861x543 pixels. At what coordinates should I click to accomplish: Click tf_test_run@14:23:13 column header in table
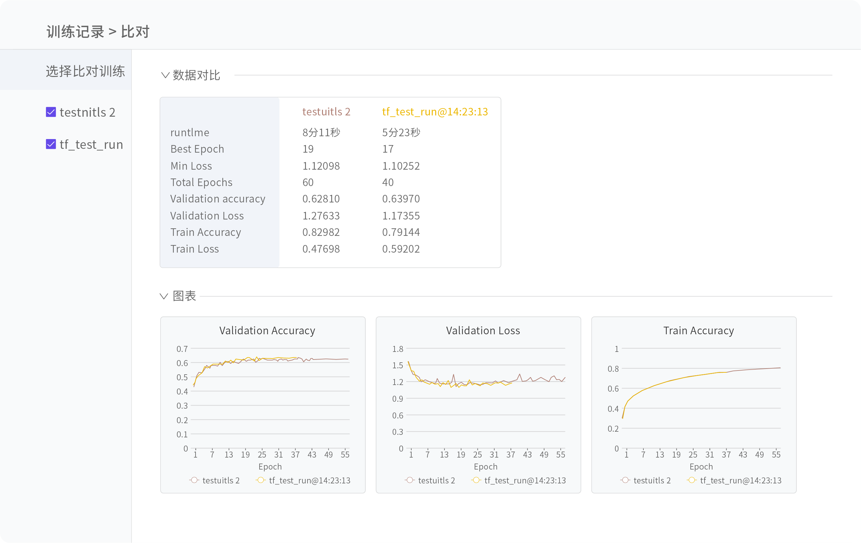[x=435, y=112]
